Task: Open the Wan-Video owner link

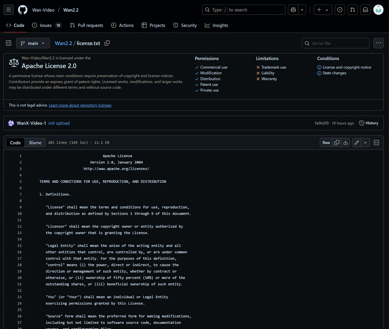Action: coord(43,10)
